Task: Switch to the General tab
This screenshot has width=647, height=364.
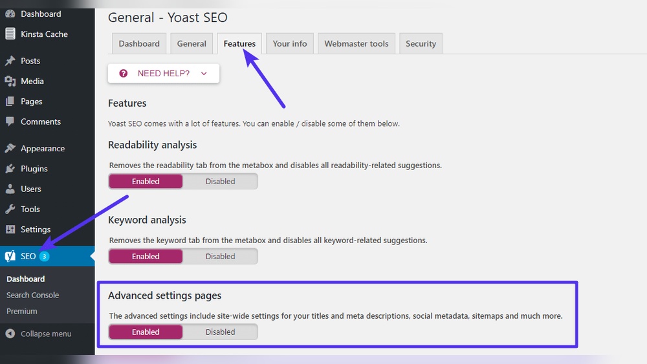Action: tap(192, 44)
